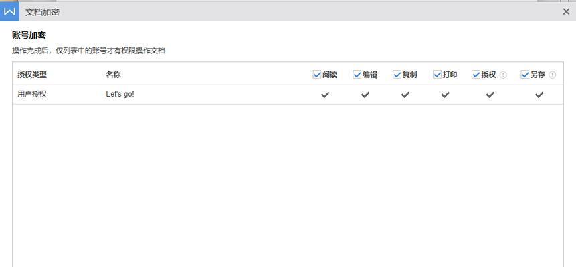Close the 文档加密 dialog
The image size is (576, 267).
(x=566, y=12)
